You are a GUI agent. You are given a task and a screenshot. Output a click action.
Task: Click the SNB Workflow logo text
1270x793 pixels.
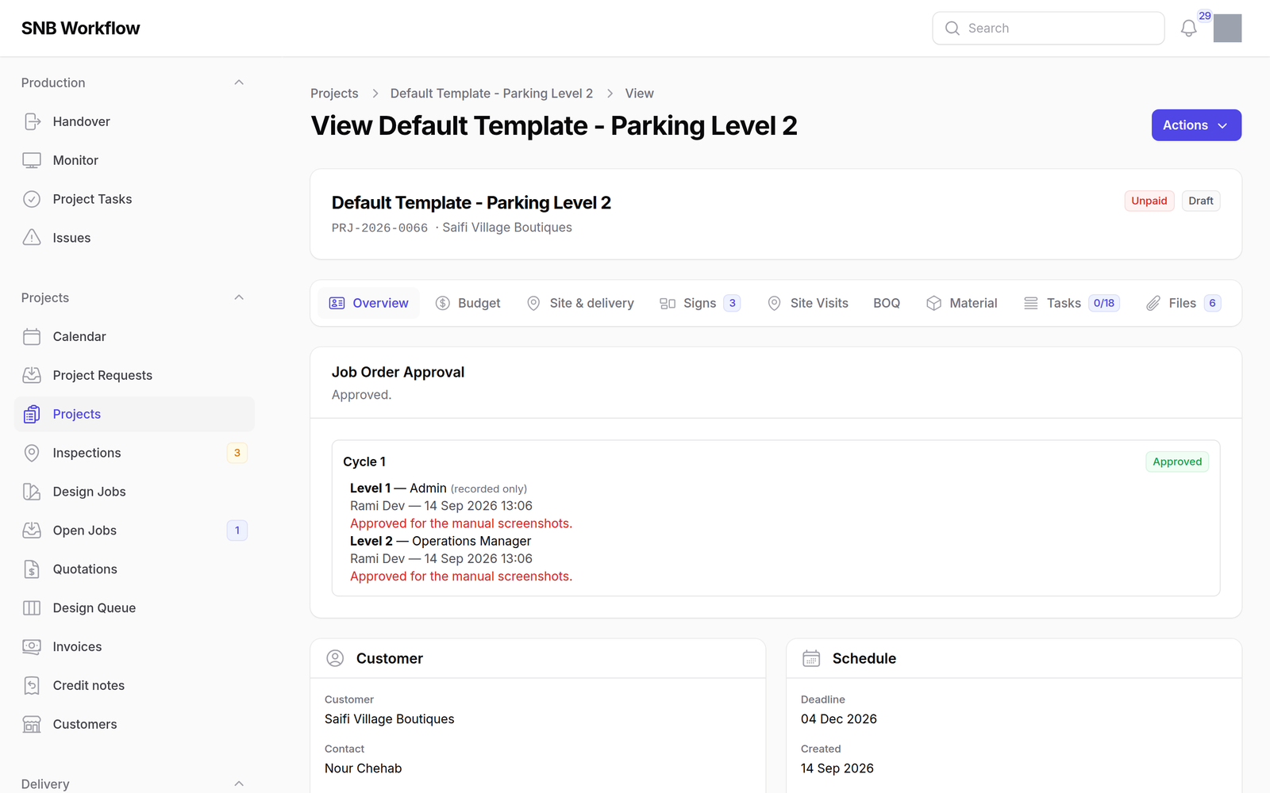coord(80,29)
